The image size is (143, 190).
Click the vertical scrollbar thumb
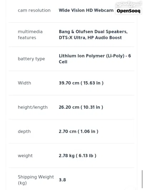pos(142,179)
